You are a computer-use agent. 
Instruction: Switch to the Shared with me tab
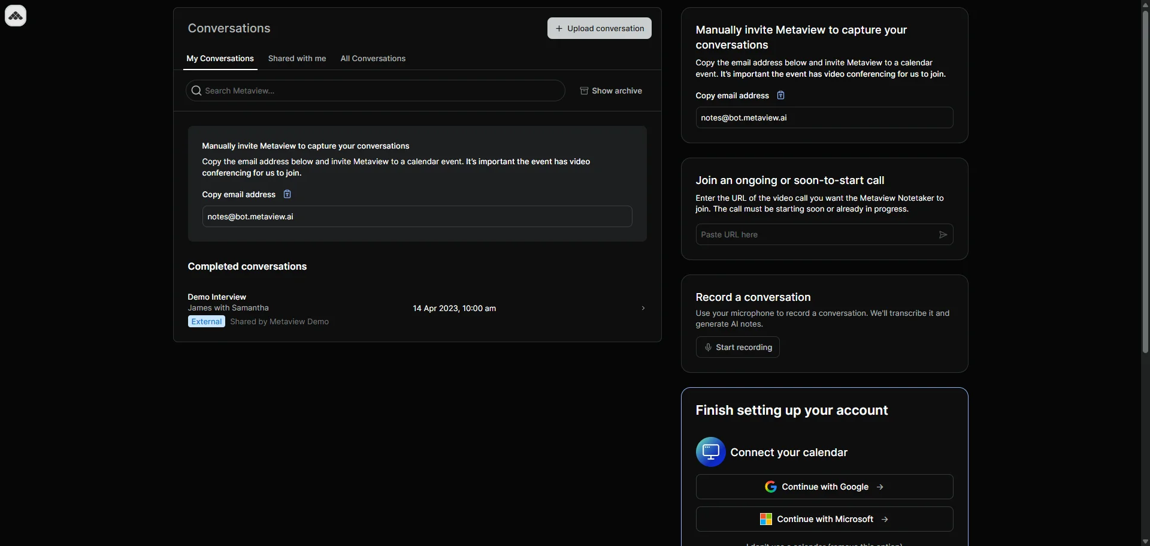[297, 59]
